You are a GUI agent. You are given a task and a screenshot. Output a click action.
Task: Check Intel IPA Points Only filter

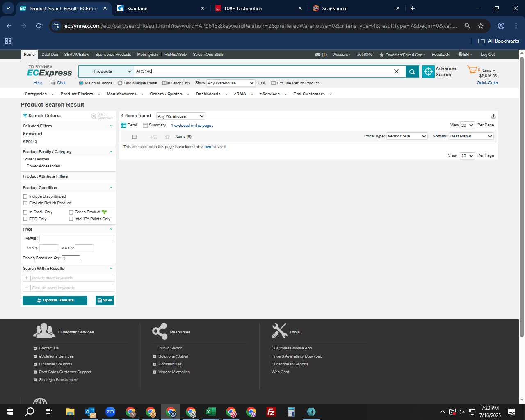click(71, 219)
